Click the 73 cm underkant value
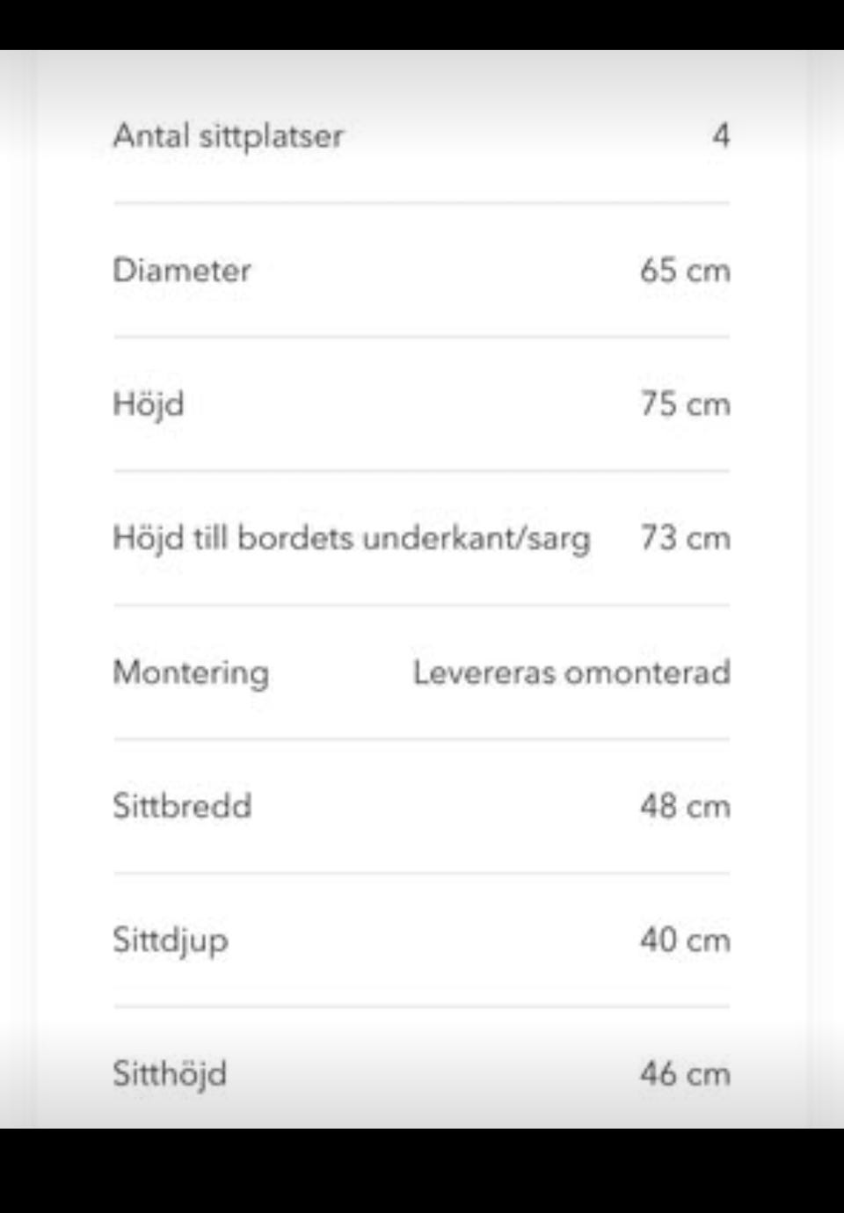The image size is (844, 1213). tap(685, 538)
